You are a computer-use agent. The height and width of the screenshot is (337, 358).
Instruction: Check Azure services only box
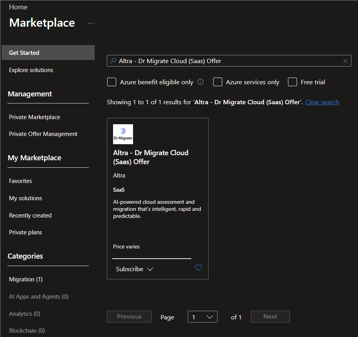(218, 82)
